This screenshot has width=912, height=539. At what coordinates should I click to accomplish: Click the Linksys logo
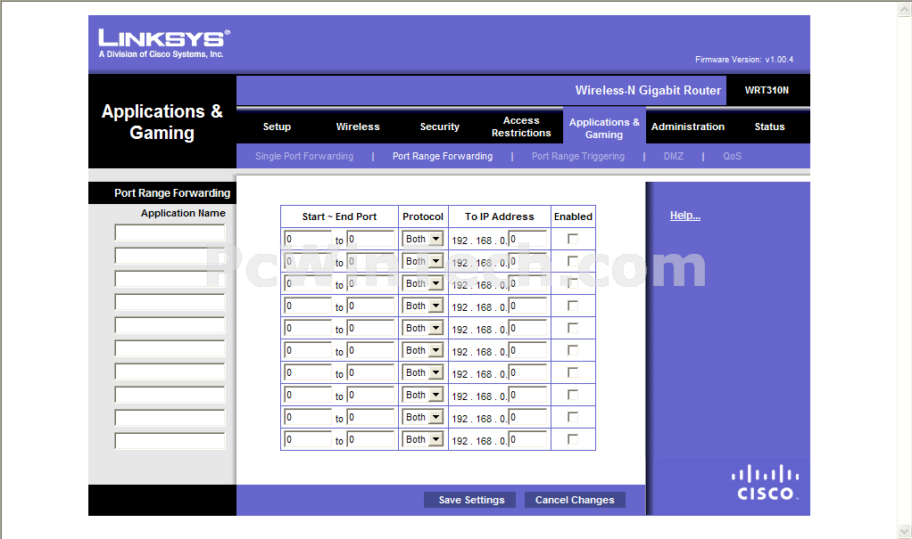[x=164, y=44]
